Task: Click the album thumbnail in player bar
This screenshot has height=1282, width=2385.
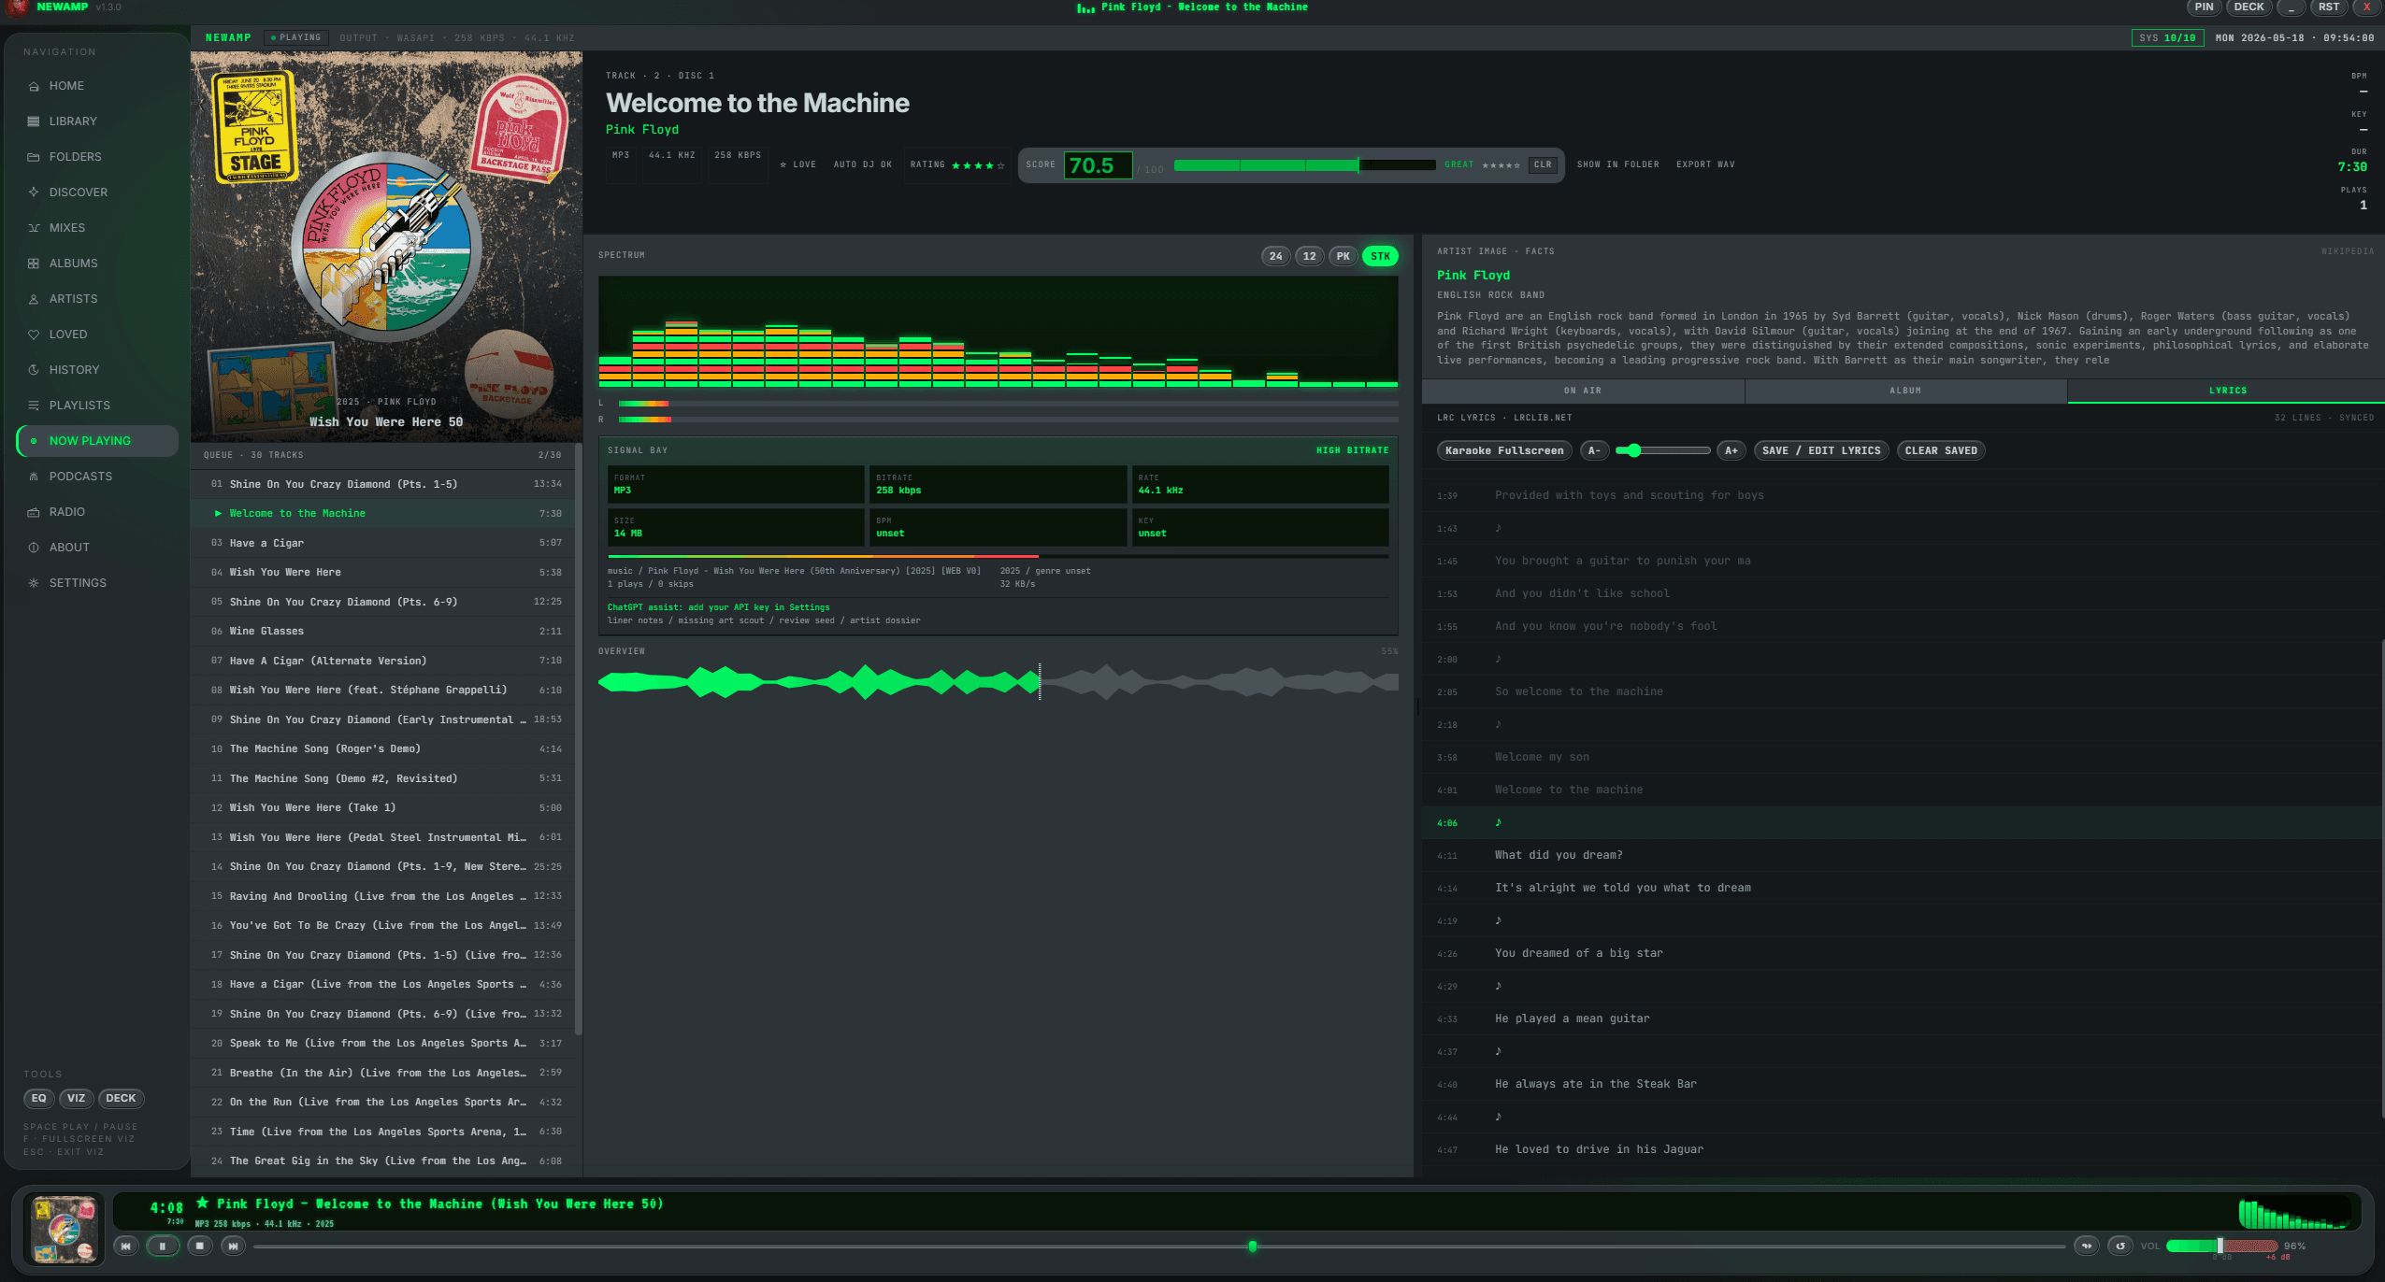Action: [x=64, y=1230]
